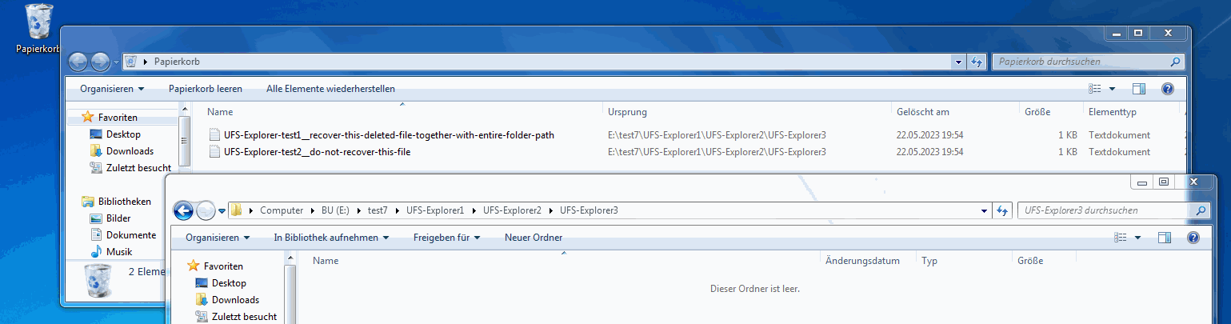Select Bilder library in Papierkorb sidebar
Screen dimensions: 1231x324
110,218
